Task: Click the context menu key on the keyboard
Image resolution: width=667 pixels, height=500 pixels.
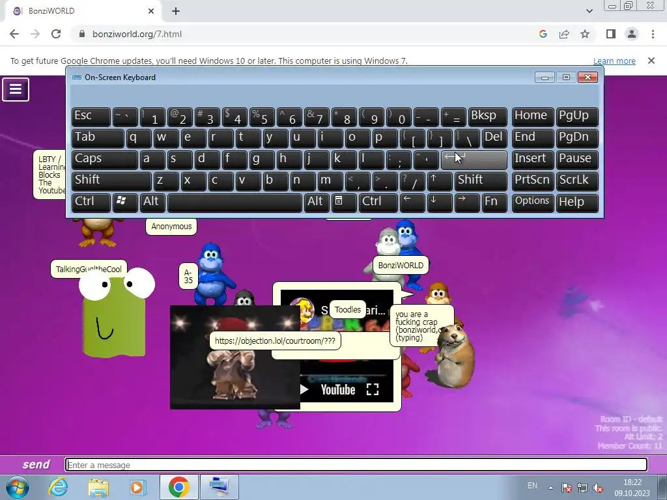Action: tap(344, 202)
